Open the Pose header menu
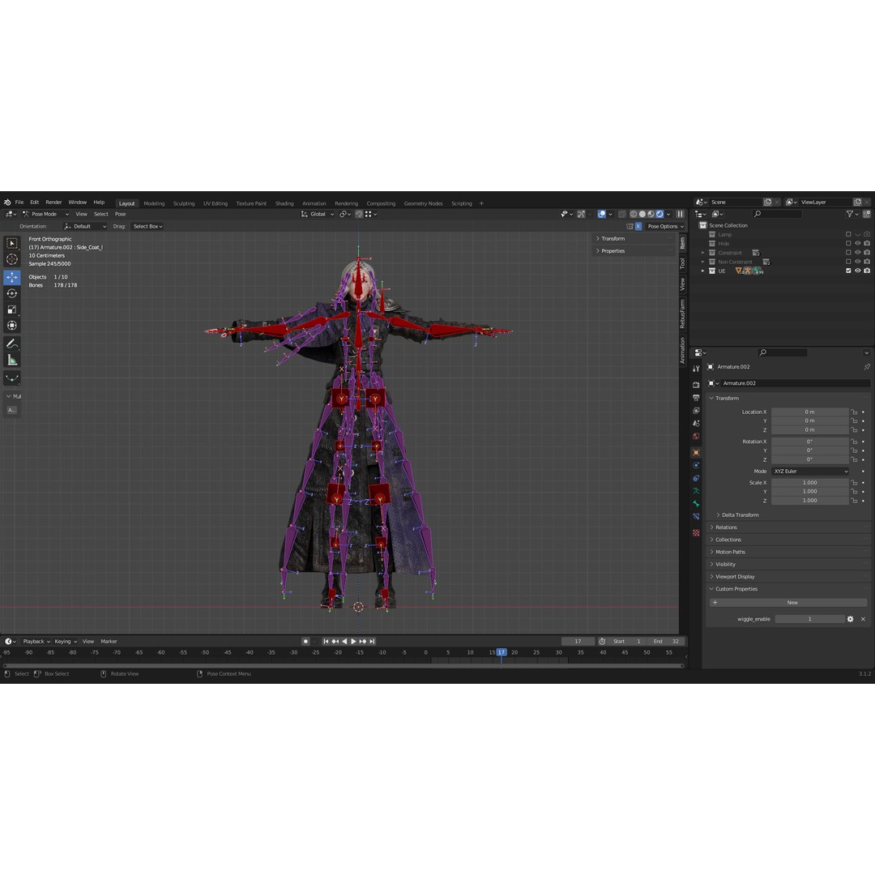Viewport: 875px width, 875px height. [x=120, y=214]
